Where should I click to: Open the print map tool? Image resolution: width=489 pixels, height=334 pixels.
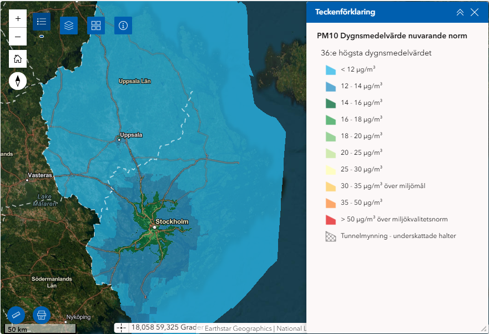pyautogui.click(x=42, y=315)
